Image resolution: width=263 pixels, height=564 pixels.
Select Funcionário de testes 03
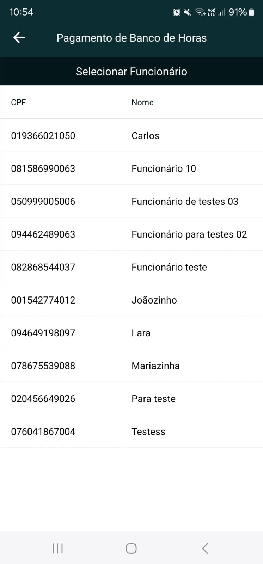pyautogui.click(x=185, y=201)
